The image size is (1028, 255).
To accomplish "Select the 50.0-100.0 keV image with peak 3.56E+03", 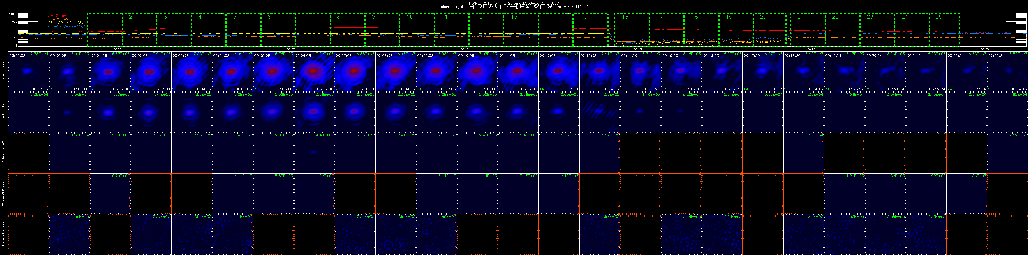I will [926, 234].
